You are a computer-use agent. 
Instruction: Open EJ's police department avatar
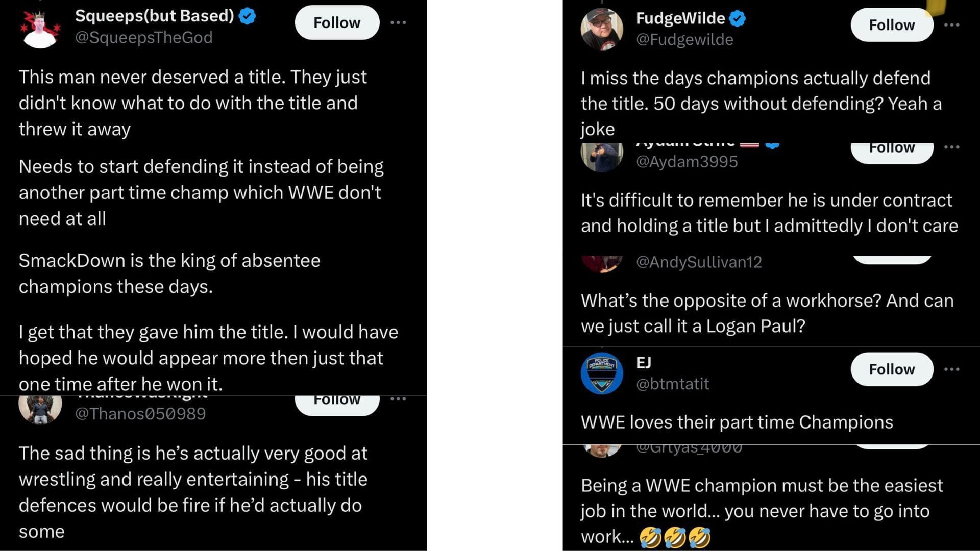click(602, 373)
